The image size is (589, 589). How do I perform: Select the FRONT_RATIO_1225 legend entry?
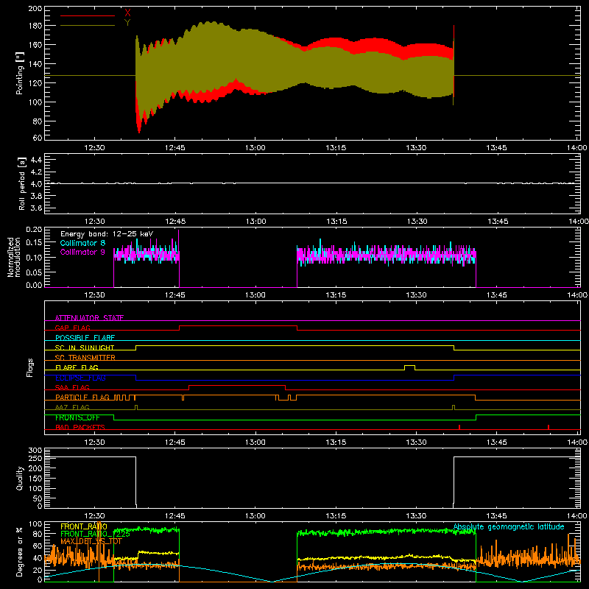click(95, 534)
